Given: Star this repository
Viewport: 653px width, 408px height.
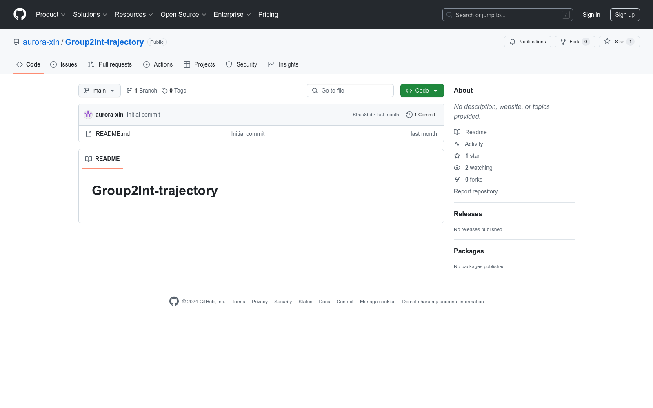Looking at the screenshot, I should [619, 42].
